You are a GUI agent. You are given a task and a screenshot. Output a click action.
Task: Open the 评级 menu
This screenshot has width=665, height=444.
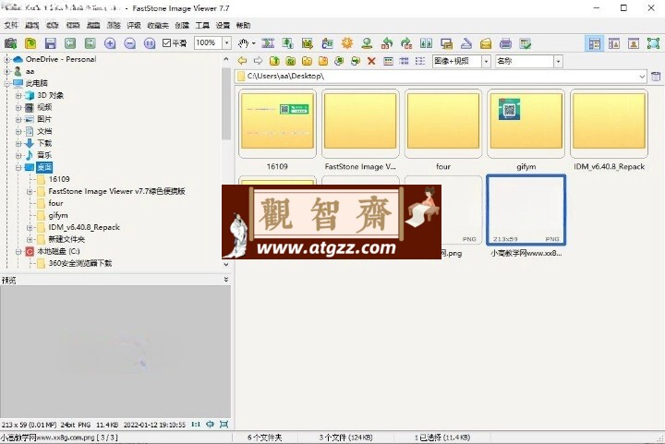pos(134,26)
